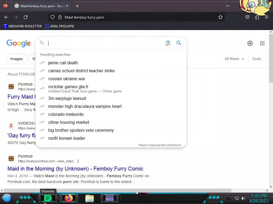
Task: Click the Firefox taskbar icon
Action: (69, 198)
